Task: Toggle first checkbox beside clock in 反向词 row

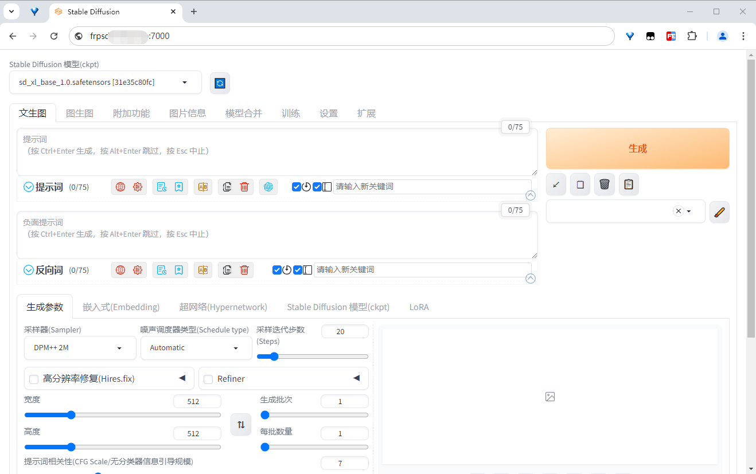Action: point(277,270)
